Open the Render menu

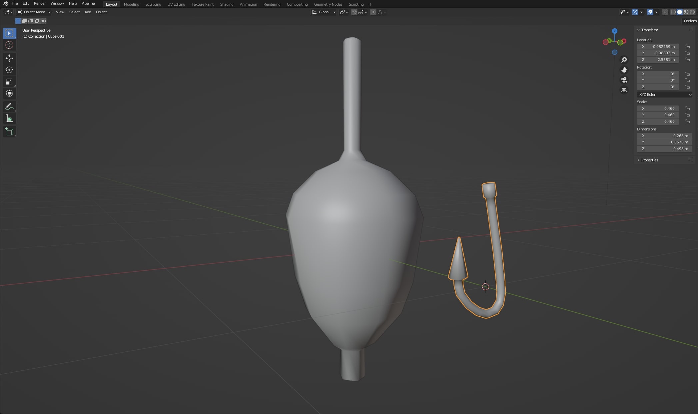[40, 3]
